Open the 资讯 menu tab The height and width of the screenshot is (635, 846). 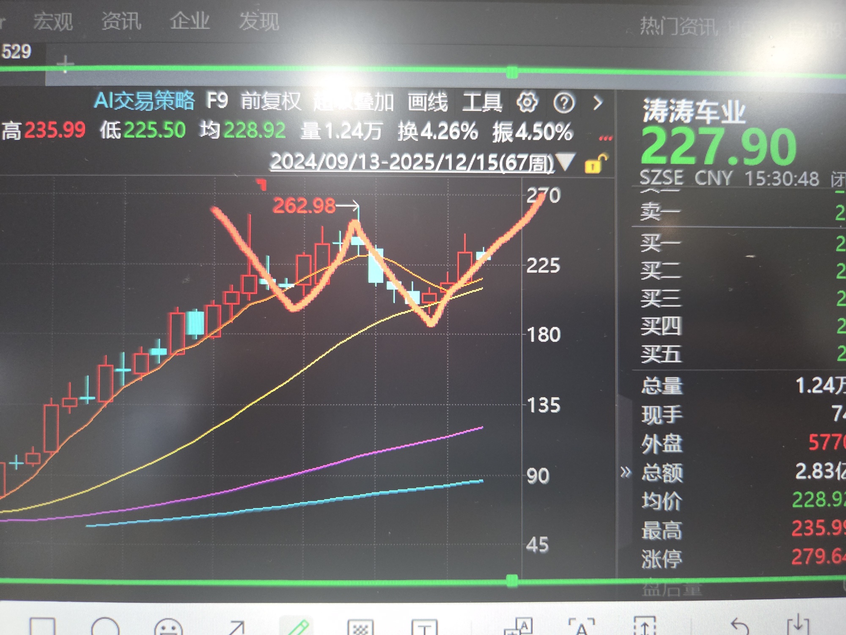click(121, 21)
